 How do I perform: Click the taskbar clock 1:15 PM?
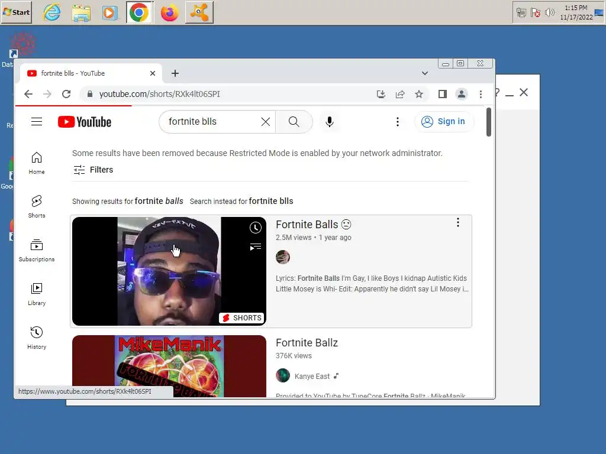576,8
